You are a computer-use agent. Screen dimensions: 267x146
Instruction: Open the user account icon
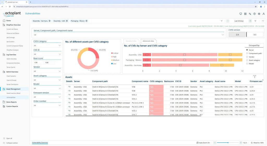click(264, 14)
